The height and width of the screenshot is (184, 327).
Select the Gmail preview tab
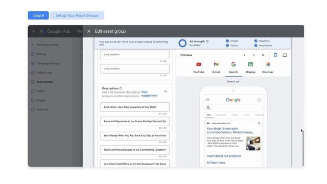216,67
